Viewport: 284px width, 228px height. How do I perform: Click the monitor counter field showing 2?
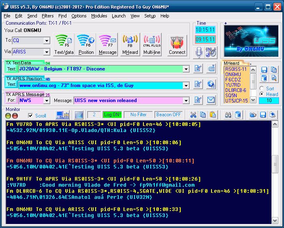[x=94, y=115]
